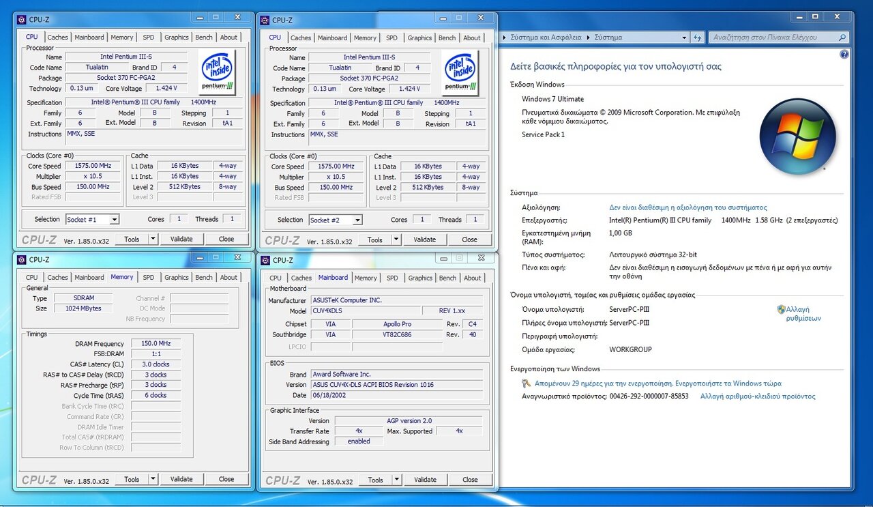Click the Intel Pentium III logo in the Socket #2 window
Image resolution: width=873 pixels, height=507 pixels.
[x=460, y=72]
